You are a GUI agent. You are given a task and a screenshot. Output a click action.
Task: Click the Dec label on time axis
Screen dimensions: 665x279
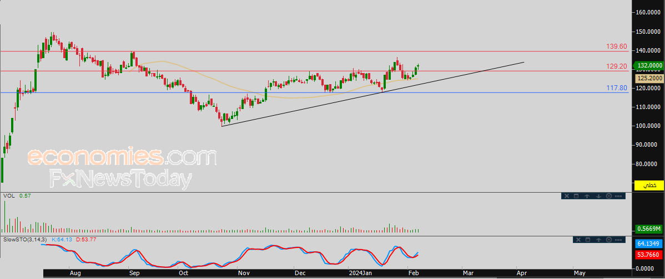(300, 273)
